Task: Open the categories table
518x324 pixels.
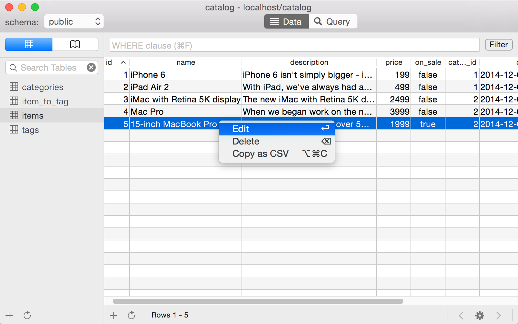Action: tap(42, 87)
